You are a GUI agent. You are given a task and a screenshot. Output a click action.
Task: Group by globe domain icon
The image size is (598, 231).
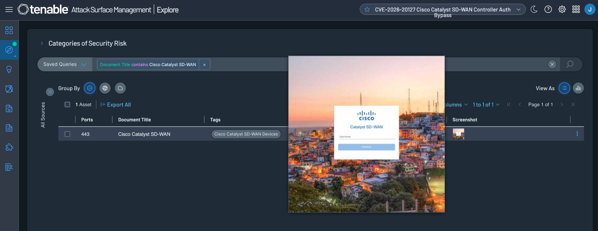(105, 88)
